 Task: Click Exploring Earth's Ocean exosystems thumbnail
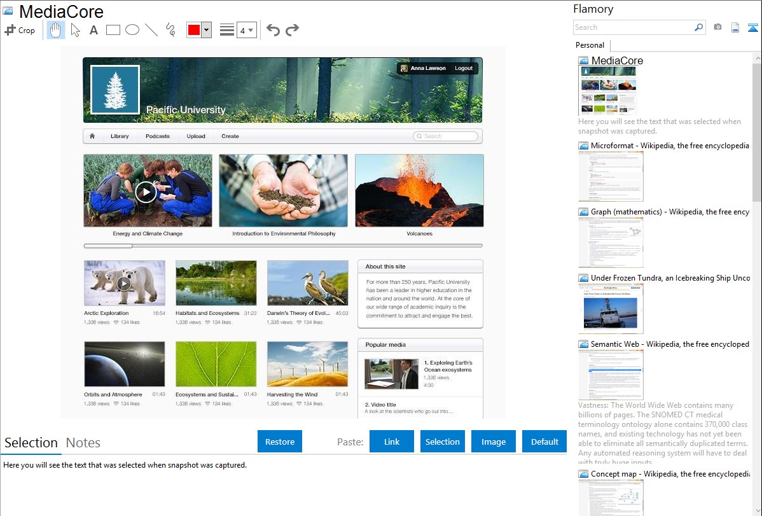pos(391,374)
